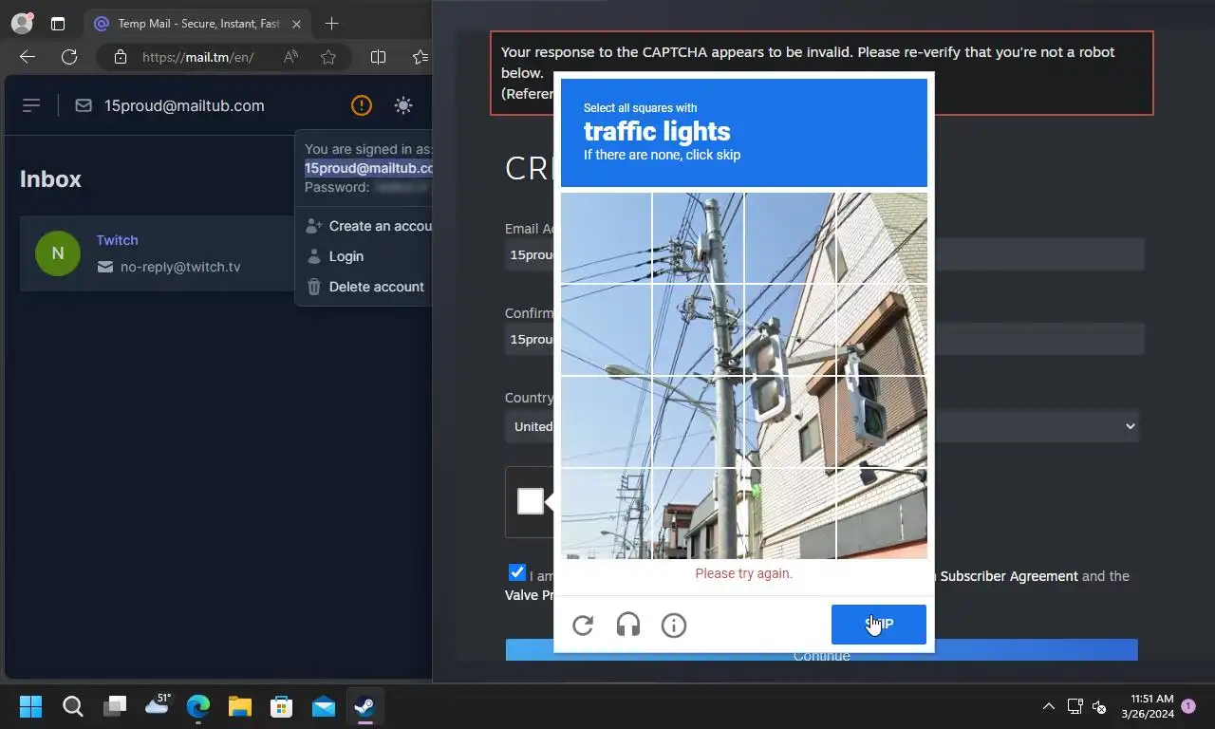Open Edge split screen icon
1215x729 pixels.
pos(378,57)
